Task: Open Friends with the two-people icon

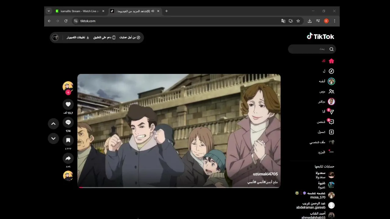Action: (x=331, y=91)
